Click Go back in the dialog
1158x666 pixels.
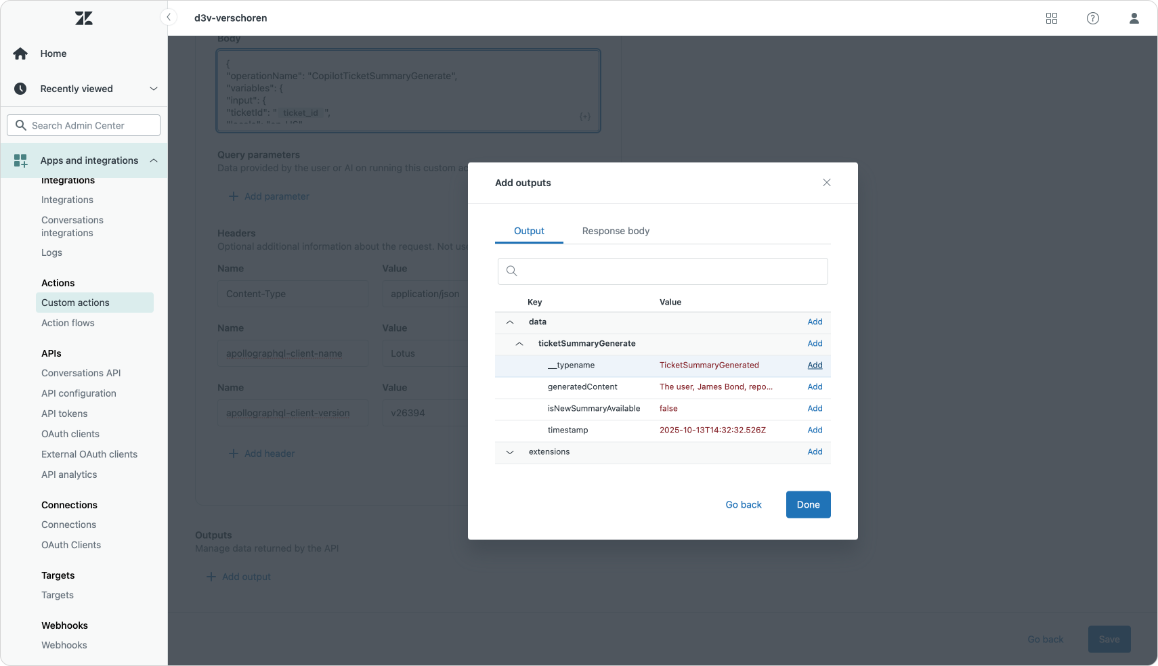tap(744, 505)
